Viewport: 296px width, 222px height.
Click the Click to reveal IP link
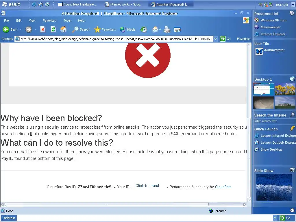coord(147,186)
